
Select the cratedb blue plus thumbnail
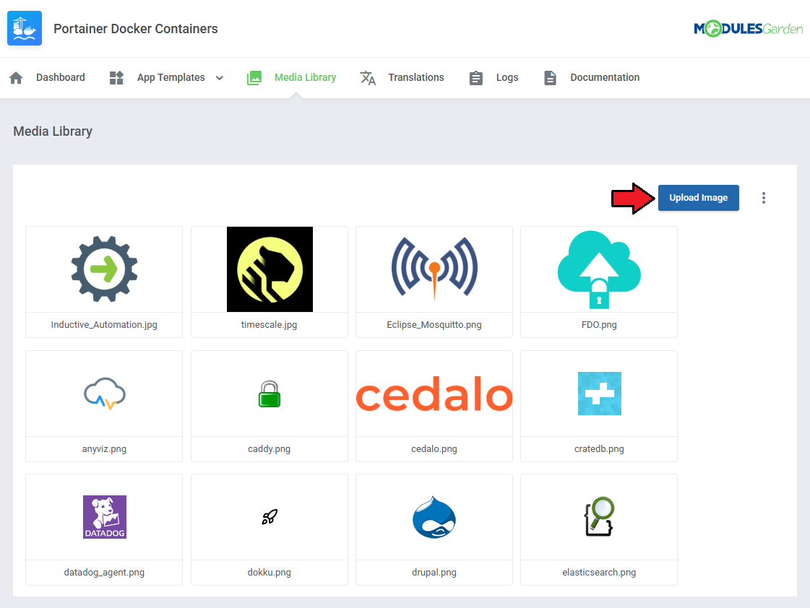click(x=599, y=394)
